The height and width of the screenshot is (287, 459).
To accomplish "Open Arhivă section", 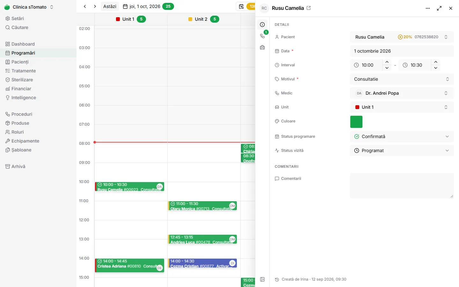I will pos(38,166).
